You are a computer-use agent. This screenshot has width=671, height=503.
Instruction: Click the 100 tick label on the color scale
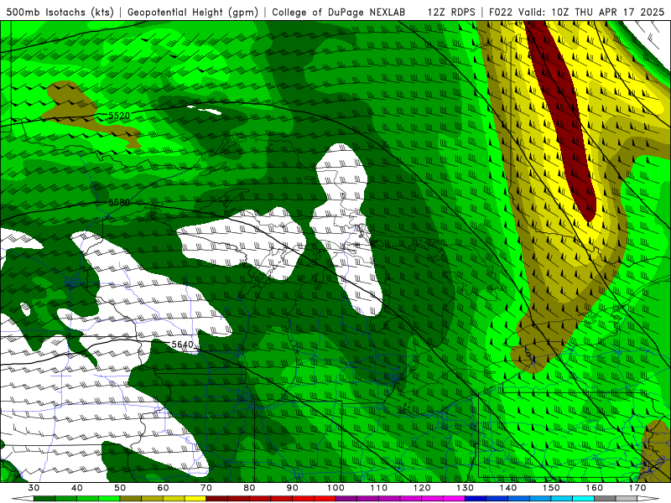tap(335, 488)
